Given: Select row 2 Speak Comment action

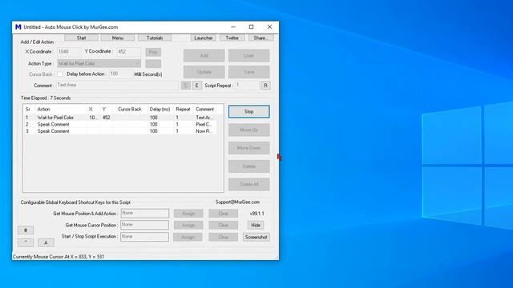Looking at the screenshot, I should (120, 125).
